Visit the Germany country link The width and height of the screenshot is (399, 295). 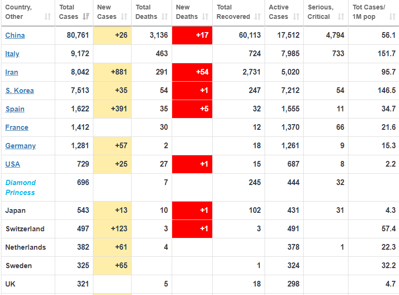[x=20, y=146]
